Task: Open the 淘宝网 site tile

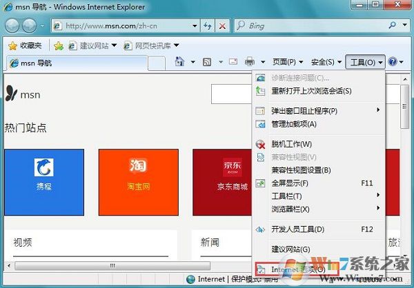Action: coord(139,183)
